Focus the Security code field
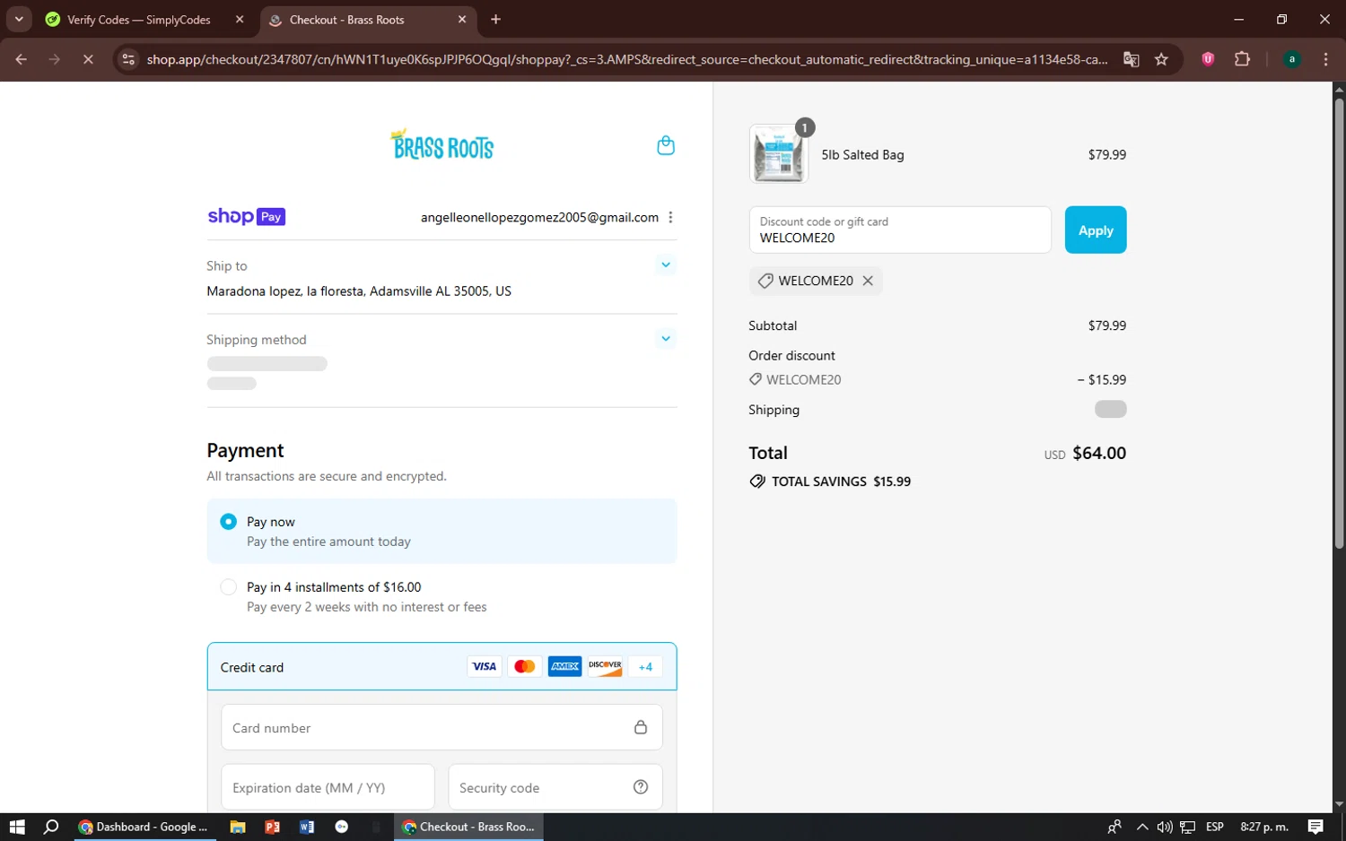Screen dimensions: 1346x841 pyautogui.click(x=555, y=787)
